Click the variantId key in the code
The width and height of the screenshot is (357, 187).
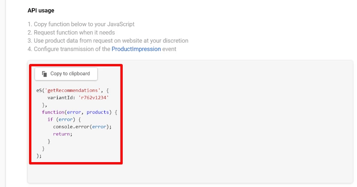coord(61,98)
